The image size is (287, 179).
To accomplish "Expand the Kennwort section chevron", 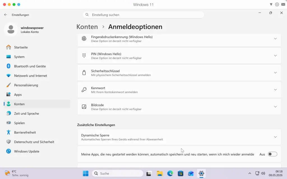I will tap(275, 89).
